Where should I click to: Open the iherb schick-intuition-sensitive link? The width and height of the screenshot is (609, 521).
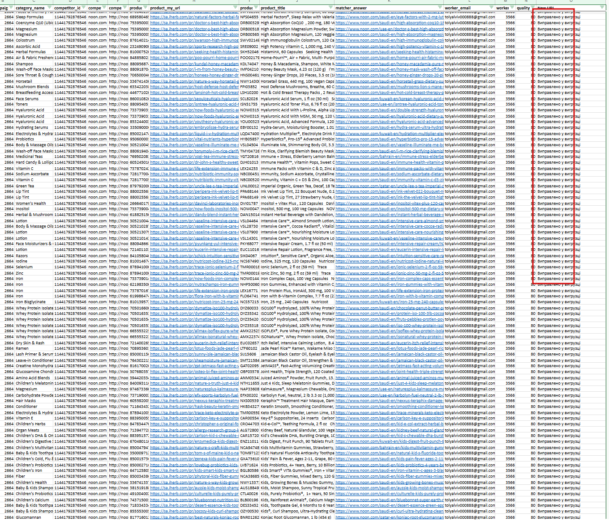[x=194, y=256]
